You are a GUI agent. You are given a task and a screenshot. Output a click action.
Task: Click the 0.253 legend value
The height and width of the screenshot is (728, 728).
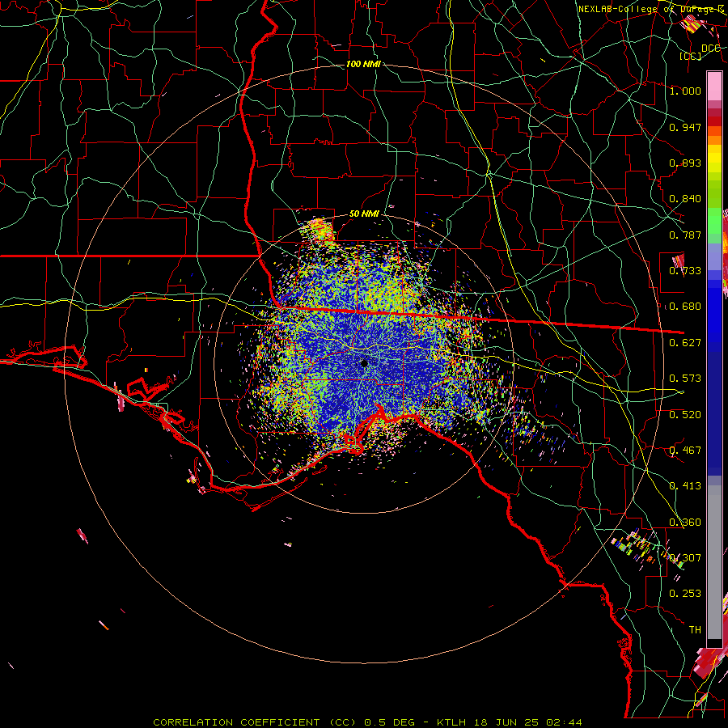(x=685, y=594)
